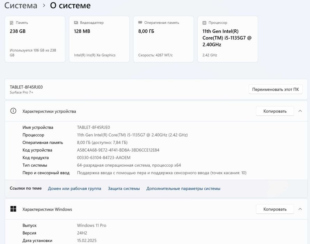The height and width of the screenshot is (244, 310).
Task: Select the Видеоадаптер 128 MB card
Action: (x=99, y=39)
